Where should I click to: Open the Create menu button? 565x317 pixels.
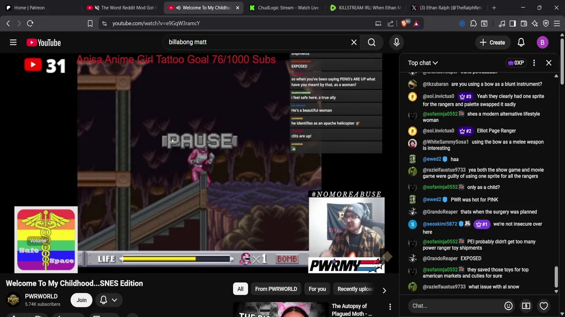coord(492,42)
